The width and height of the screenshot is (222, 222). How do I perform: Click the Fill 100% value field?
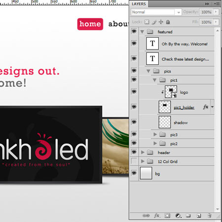206,22
